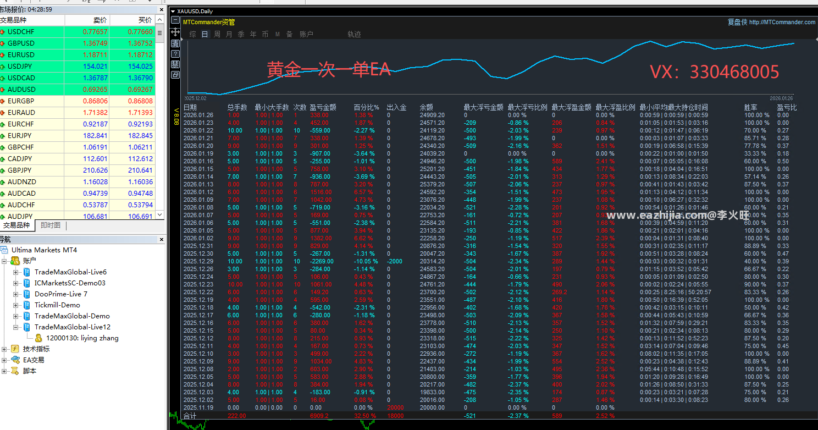Close the 导航 navigator panel

click(162, 239)
